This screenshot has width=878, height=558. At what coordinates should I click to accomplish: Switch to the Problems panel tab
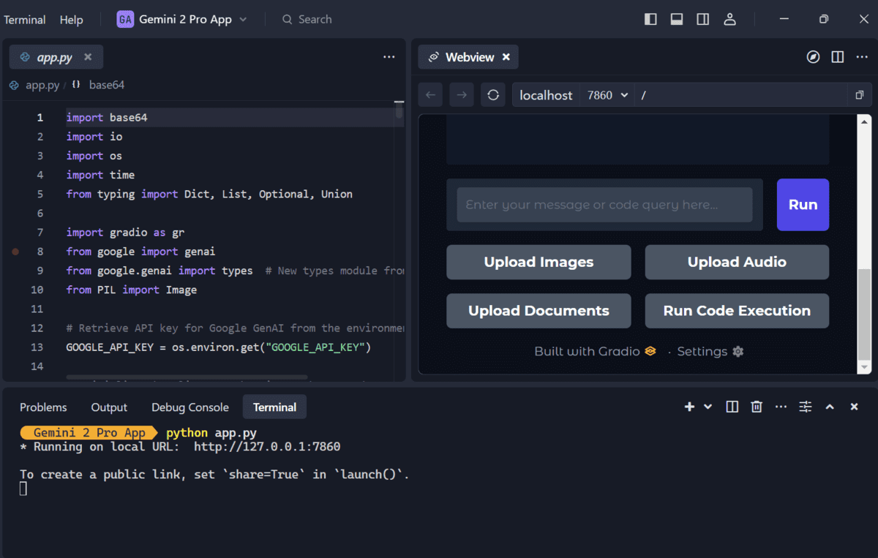click(43, 407)
